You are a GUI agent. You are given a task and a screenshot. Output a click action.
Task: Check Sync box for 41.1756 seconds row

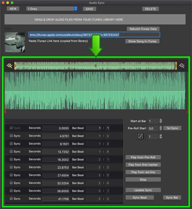[12, 198]
